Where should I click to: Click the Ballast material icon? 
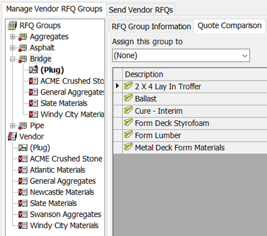coord(128,98)
